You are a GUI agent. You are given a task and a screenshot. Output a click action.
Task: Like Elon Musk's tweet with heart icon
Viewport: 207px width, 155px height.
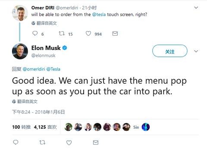(69, 143)
